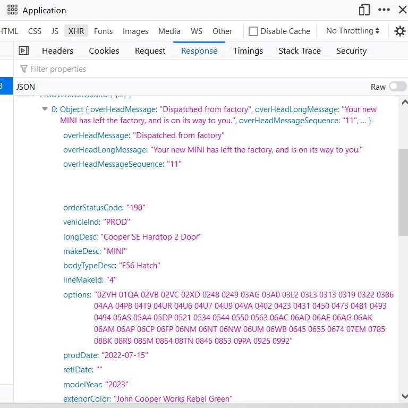This screenshot has width=408, height=408.
Task: Click the toggle sidebar panel icon
Action: click(x=24, y=51)
